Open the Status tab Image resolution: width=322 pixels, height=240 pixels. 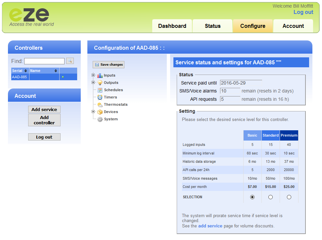point(212,26)
